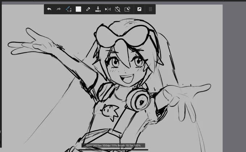The height and width of the screenshot is (152, 246).
Task: Reset the canvas rotation
Action: pyautogui.click(x=118, y=9)
